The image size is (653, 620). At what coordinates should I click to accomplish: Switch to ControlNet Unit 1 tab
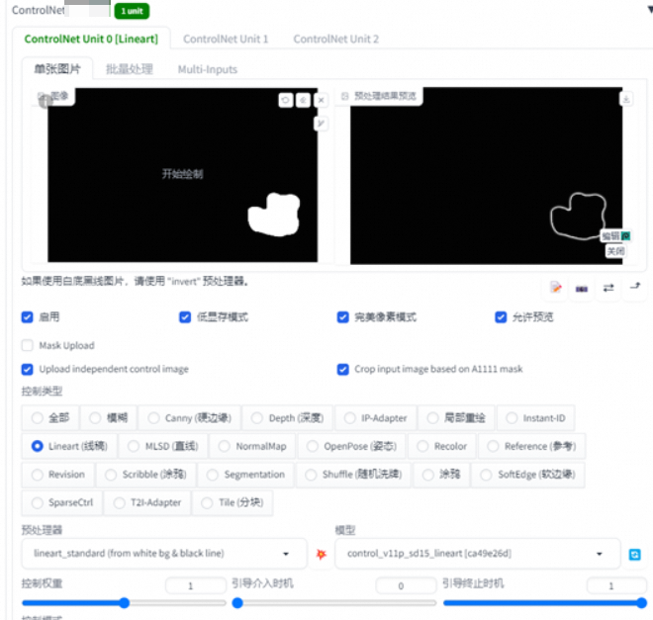click(226, 39)
